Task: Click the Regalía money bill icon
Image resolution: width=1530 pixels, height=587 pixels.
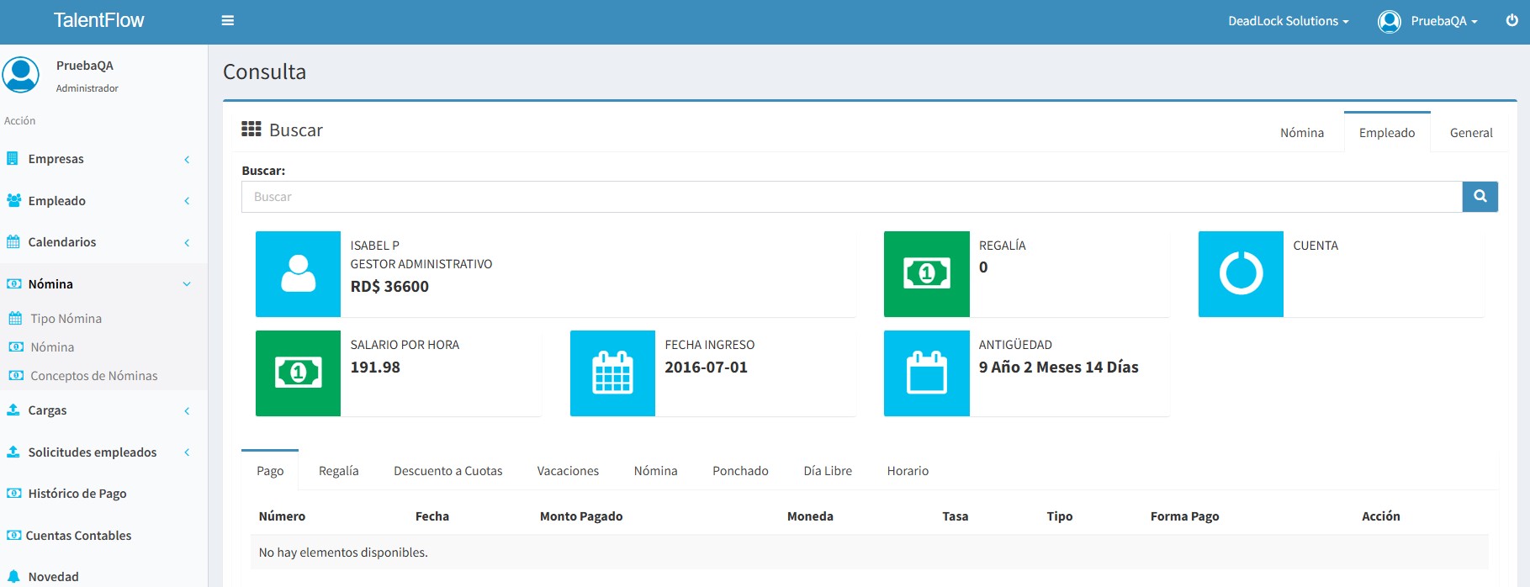Action: point(927,274)
